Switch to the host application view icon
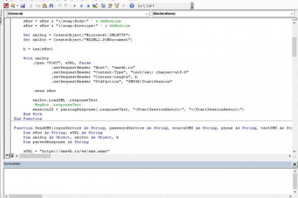Image resolution: width=298 pixels, height=198 pixels. tap(6, 6)
